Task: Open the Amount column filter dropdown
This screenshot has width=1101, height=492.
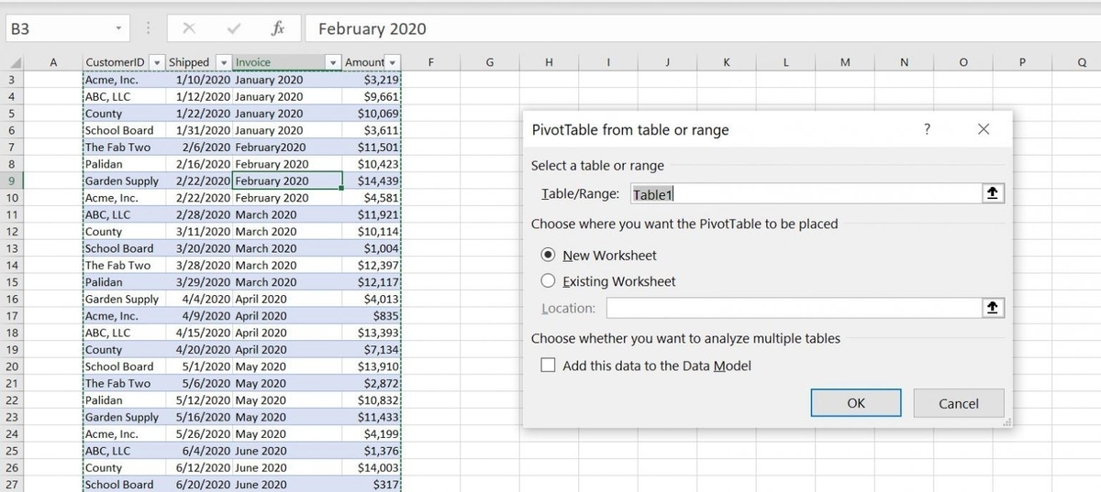Action: coord(394,62)
